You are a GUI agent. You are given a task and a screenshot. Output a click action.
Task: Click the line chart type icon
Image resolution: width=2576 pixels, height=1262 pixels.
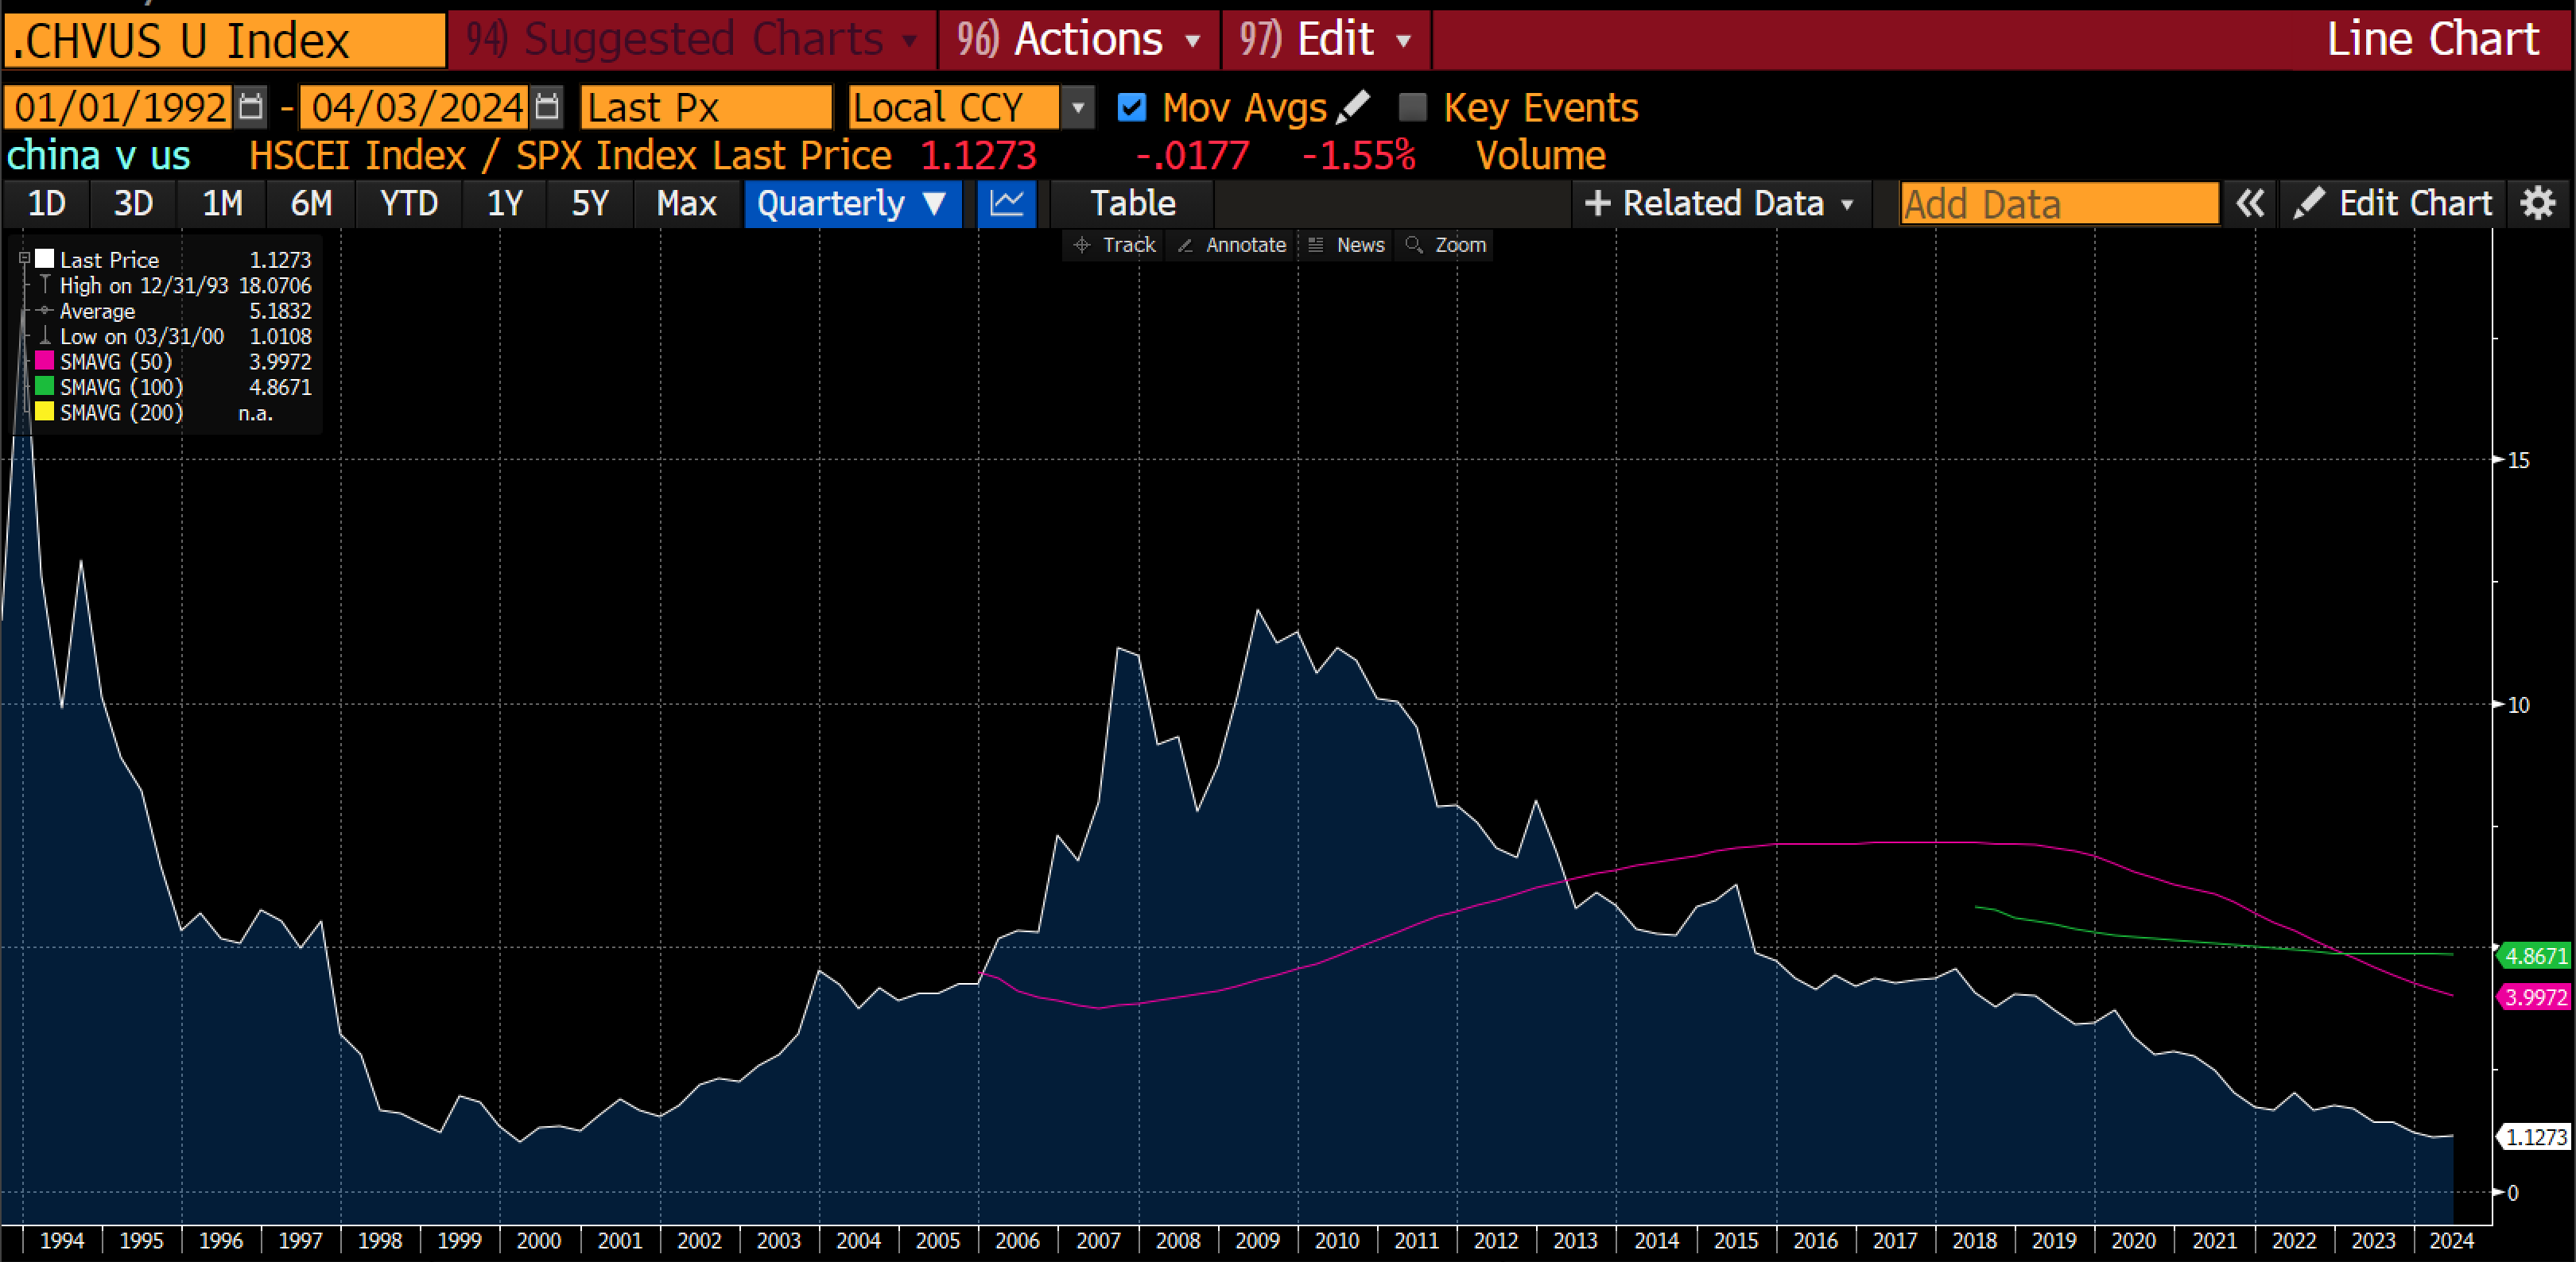tap(1006, 203)
